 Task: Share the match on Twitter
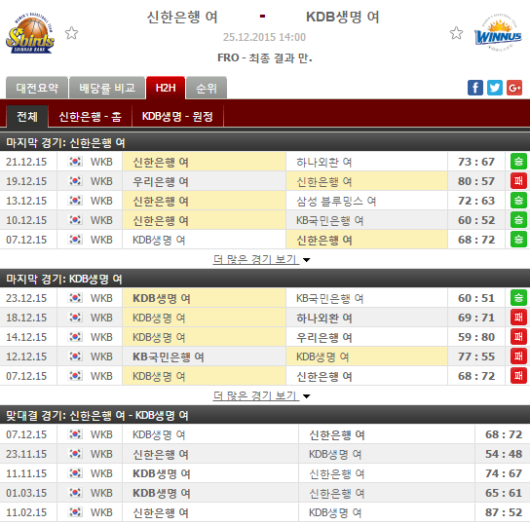(x=495, y=88)
